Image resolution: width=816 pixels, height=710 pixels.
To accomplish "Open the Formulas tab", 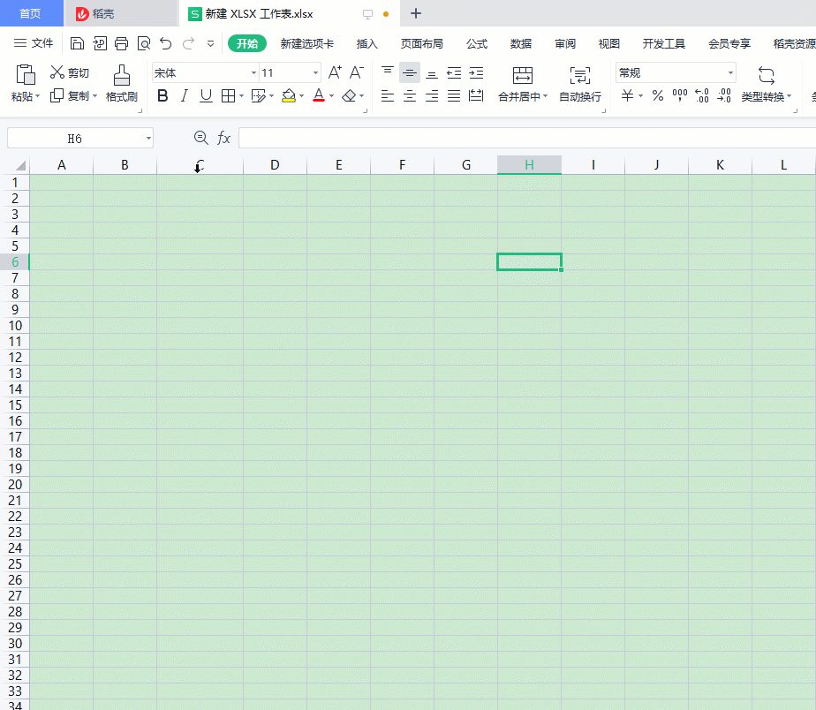I will 477,44.
